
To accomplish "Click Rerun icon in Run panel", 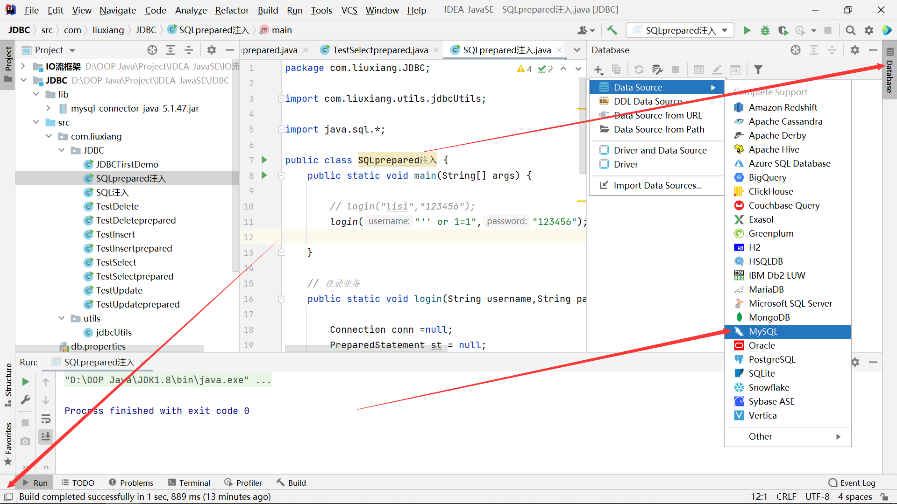I will 26,382.
